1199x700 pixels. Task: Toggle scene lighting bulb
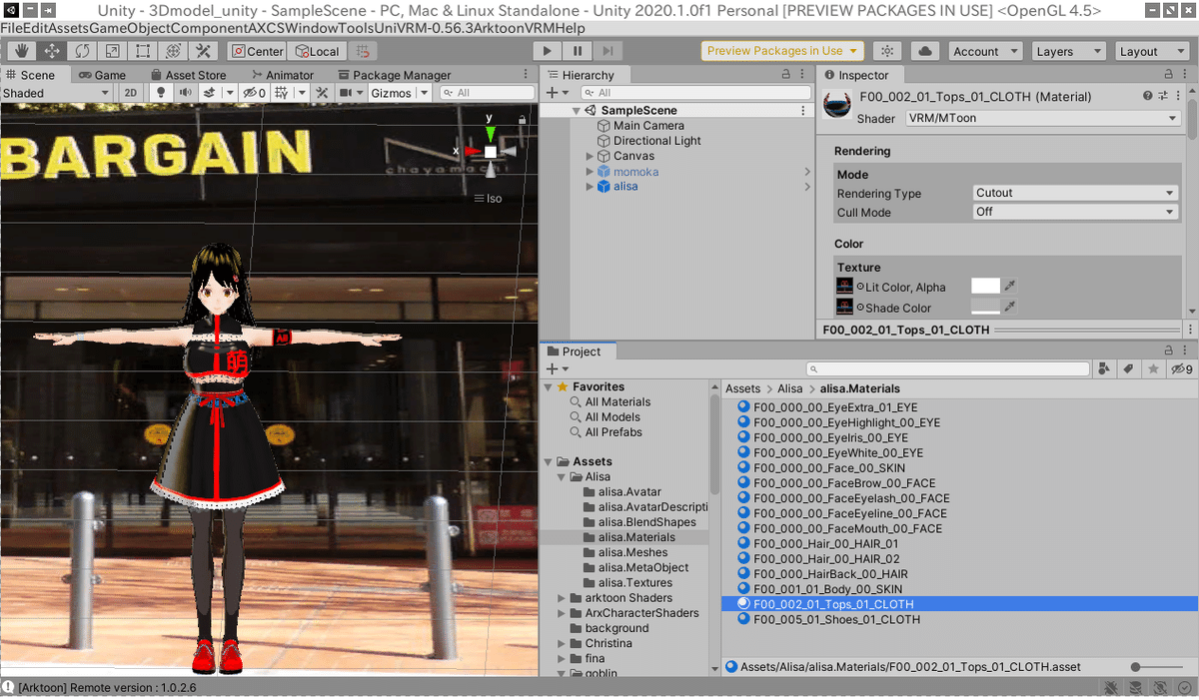[160, 93]
